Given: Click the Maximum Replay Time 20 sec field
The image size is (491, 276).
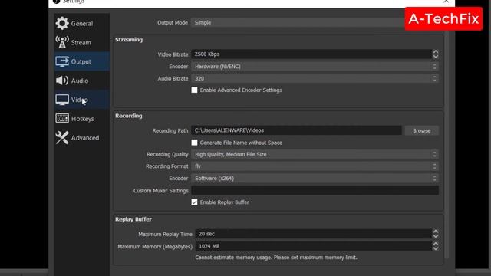Looking at the screenshot, I should coord(314,234).
